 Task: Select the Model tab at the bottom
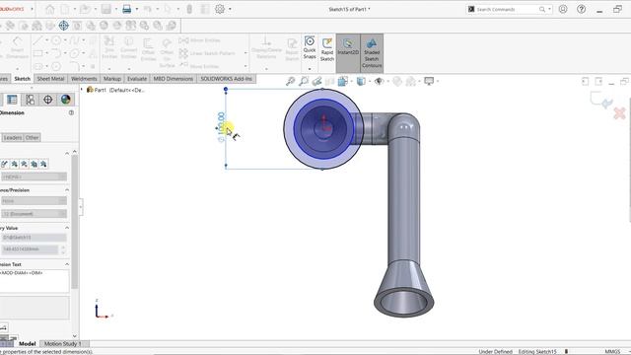(28, 344)
